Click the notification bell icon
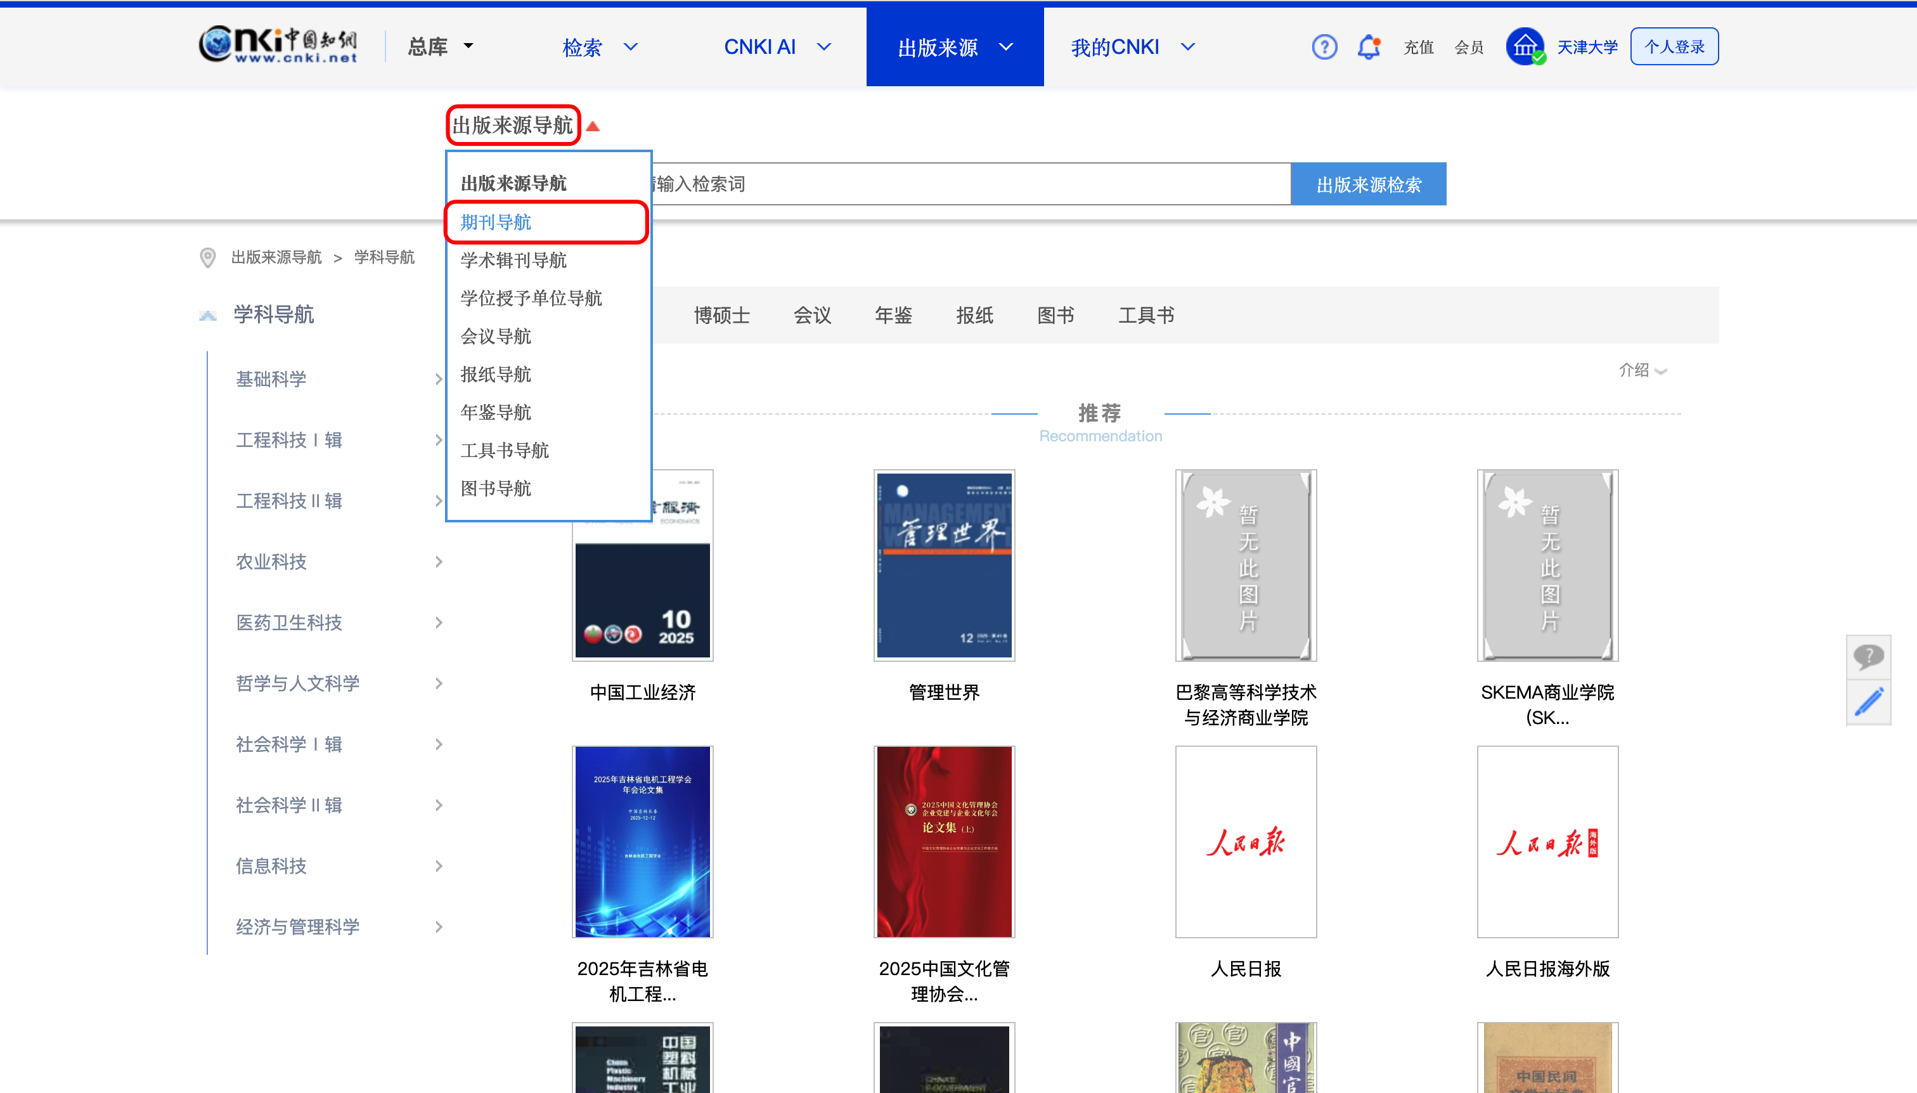Viewport: 1917px width, 1093px height. coord(1368,46)
